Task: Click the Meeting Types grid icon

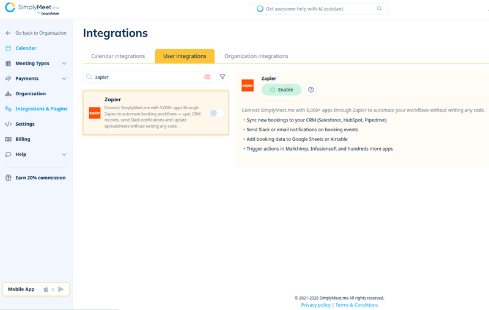Action: click(x=8, y=63)
